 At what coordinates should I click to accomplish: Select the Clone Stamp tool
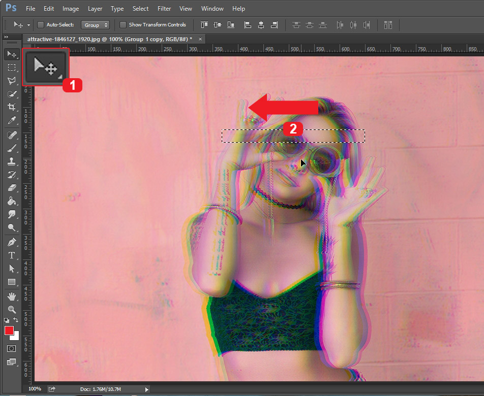pyautogui.click(x=12, y=161)
